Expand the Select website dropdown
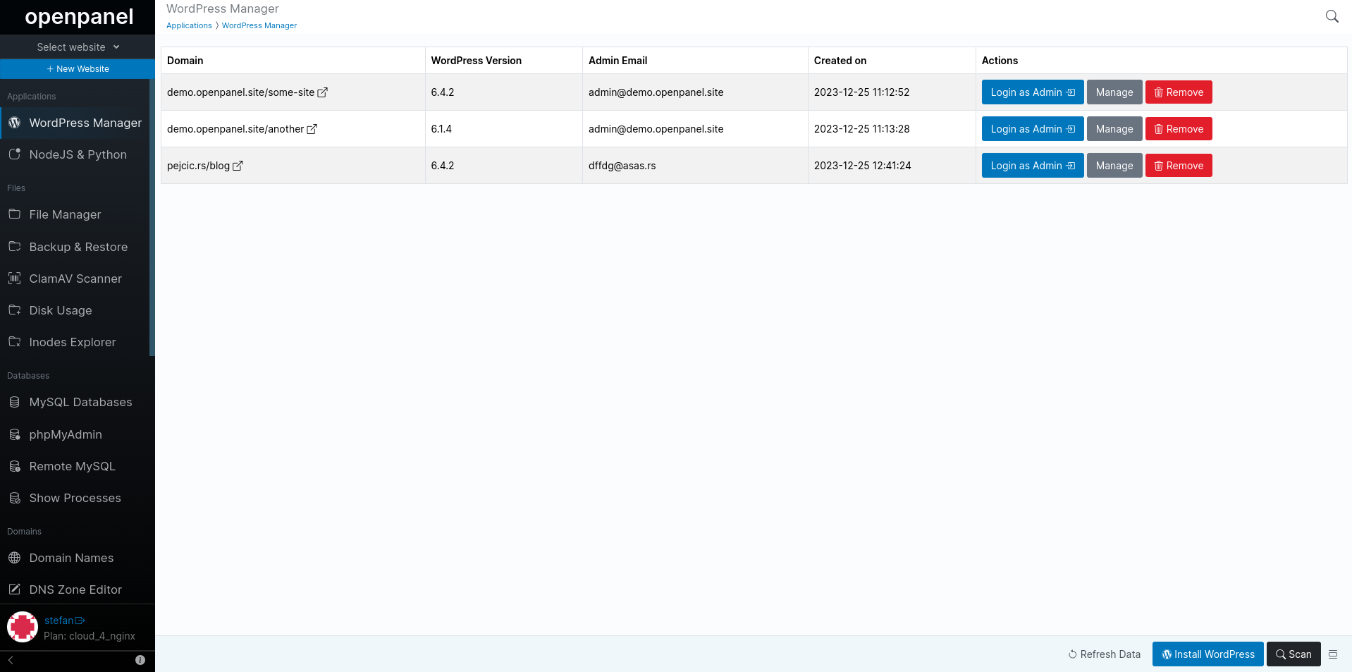Viewport: 1352px width, 672px height. pos(78,47)
